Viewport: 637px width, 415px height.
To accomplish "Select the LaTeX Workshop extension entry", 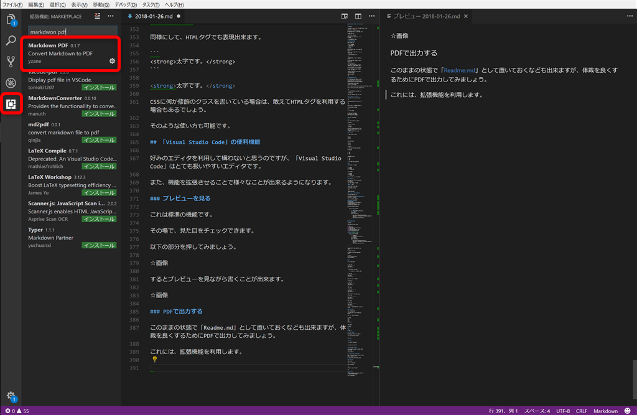I will click(72, 185).
